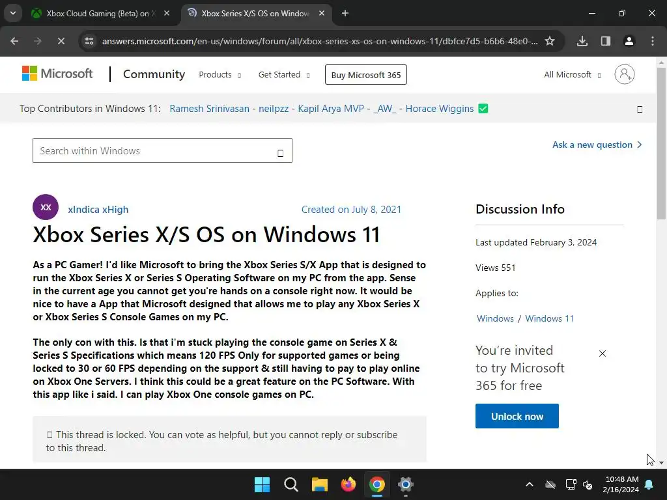Open the notifications bell
Screen dimensions: 667x500
[x=649, y=484]
